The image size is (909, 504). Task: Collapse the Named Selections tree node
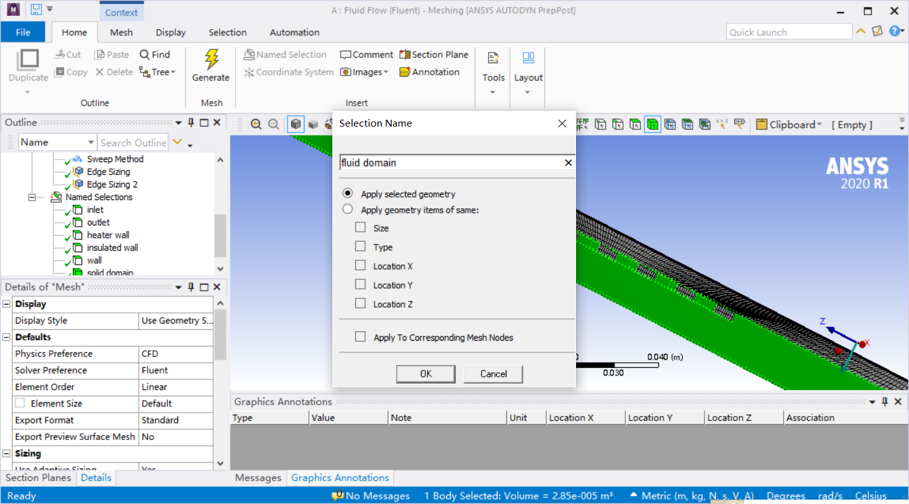click(x=32, y=197)
